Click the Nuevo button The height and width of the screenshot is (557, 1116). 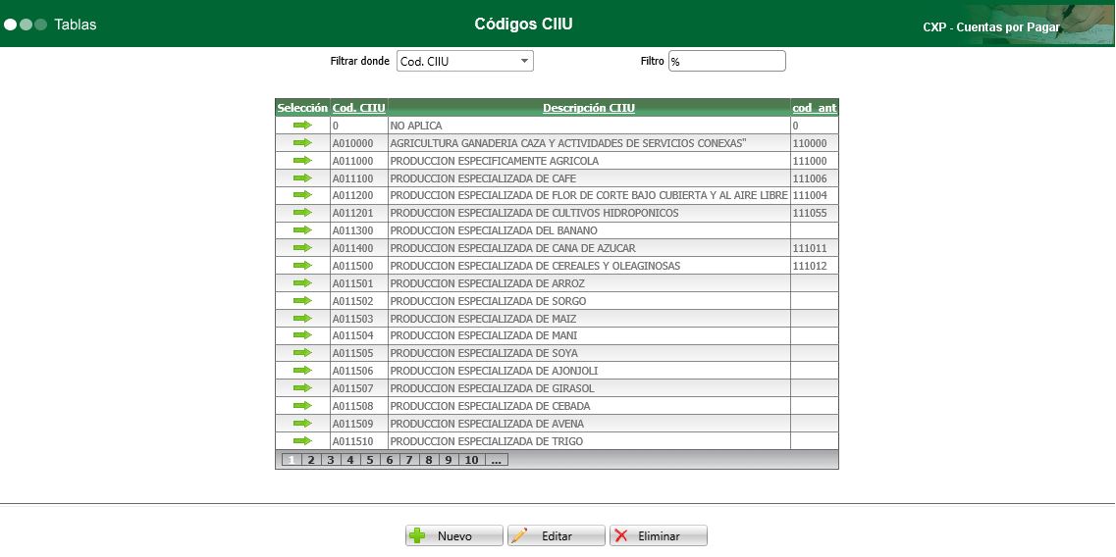tap(454, 535)
